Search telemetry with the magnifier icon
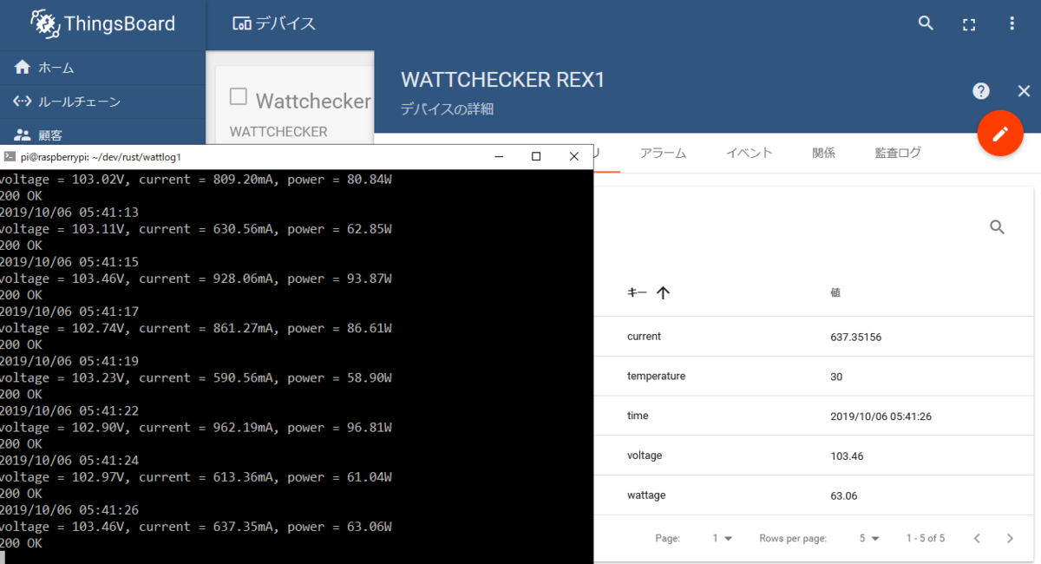The image size is (1041, 564). 998,227
